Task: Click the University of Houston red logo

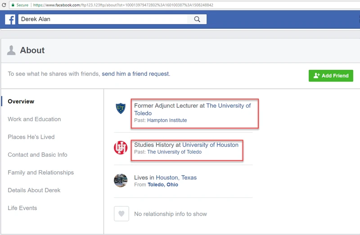Action: point(121,148)
